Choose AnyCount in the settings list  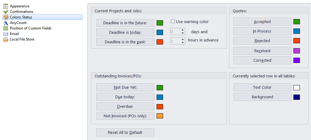18,23
